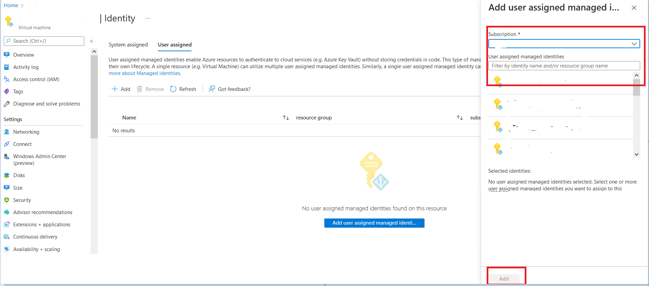Open the Security settings item
Screen dimensions: 649x286
click(x=22, y=200)
